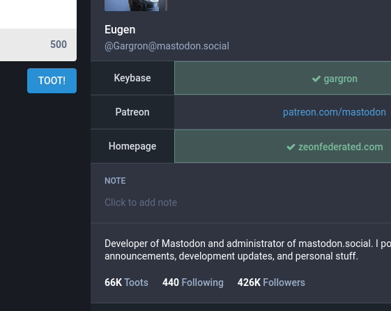
Task: Click the Keybase field label
Action: [132, 78]
